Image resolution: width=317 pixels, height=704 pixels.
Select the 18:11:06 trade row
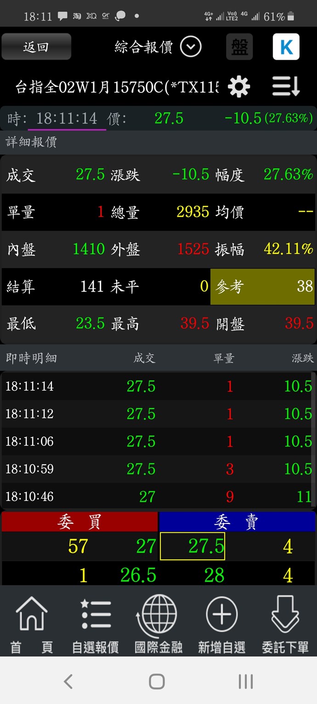coord(158,441)
